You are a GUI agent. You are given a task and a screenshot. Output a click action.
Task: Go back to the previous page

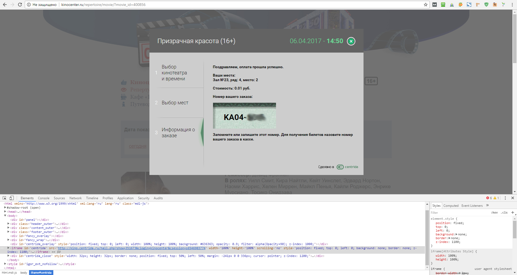5,5
